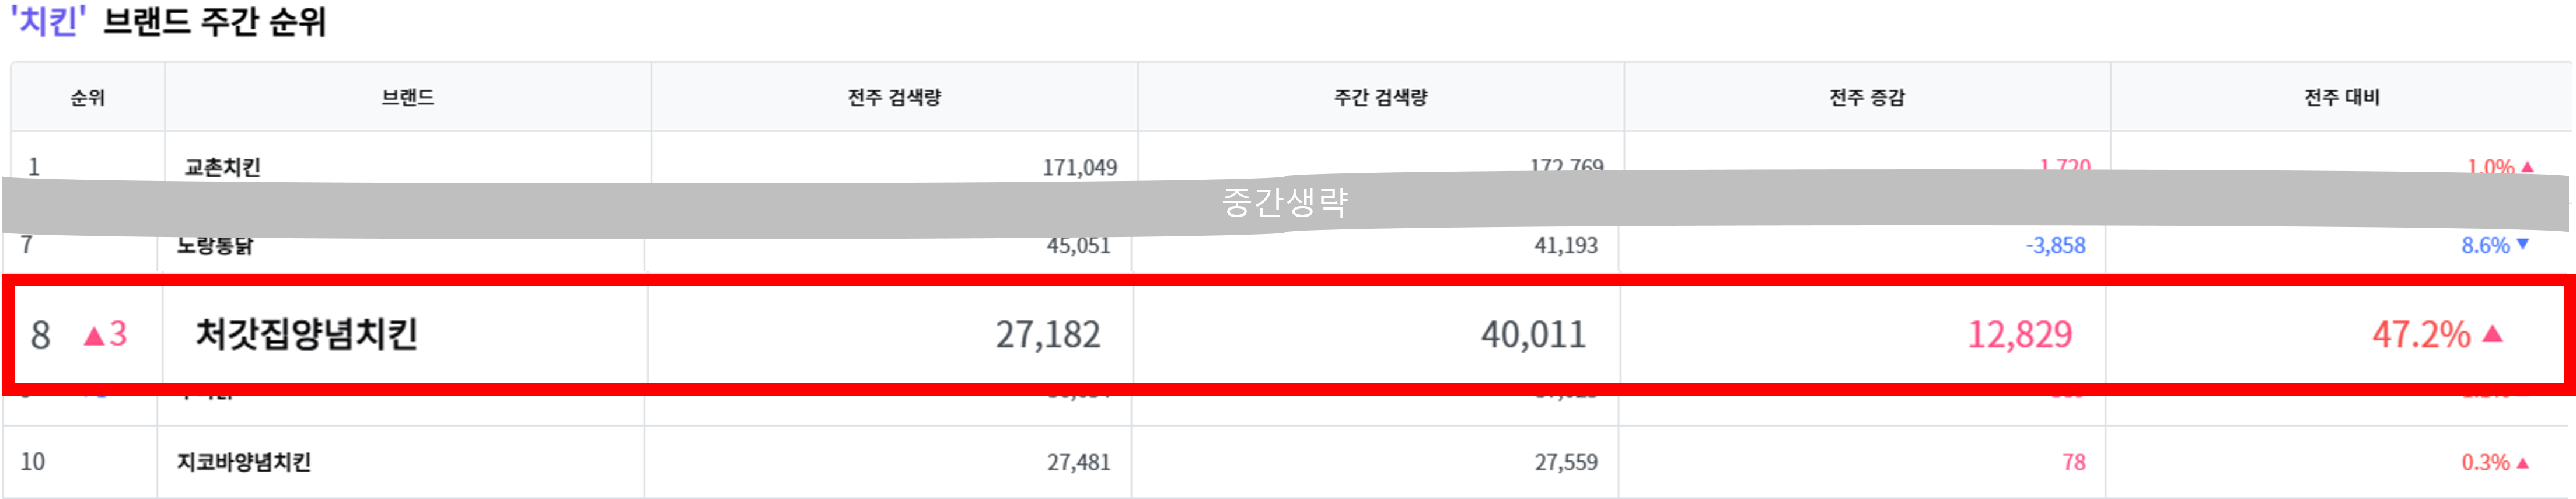Open the 지코바양념치킨 brand link
2576x499 pixels.
tap(244, 462)
